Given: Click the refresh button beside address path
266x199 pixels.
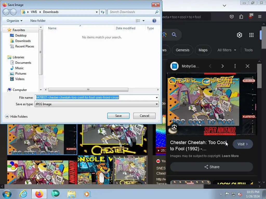Looking at the screenshot, I should (x=103, y=12).
